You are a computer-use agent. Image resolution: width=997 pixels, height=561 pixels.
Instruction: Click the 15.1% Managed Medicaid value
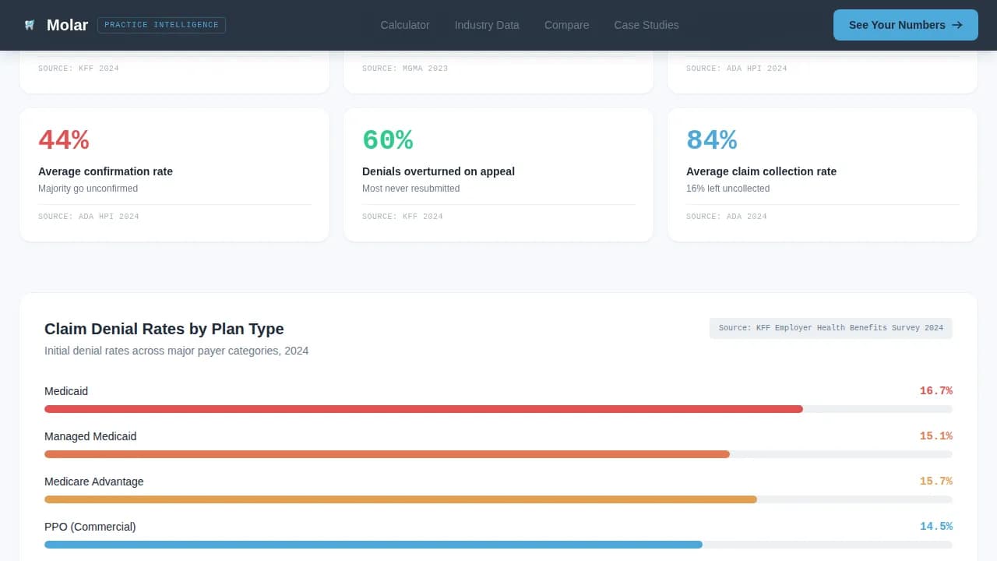pyautogui.click(x=936, y=436)
